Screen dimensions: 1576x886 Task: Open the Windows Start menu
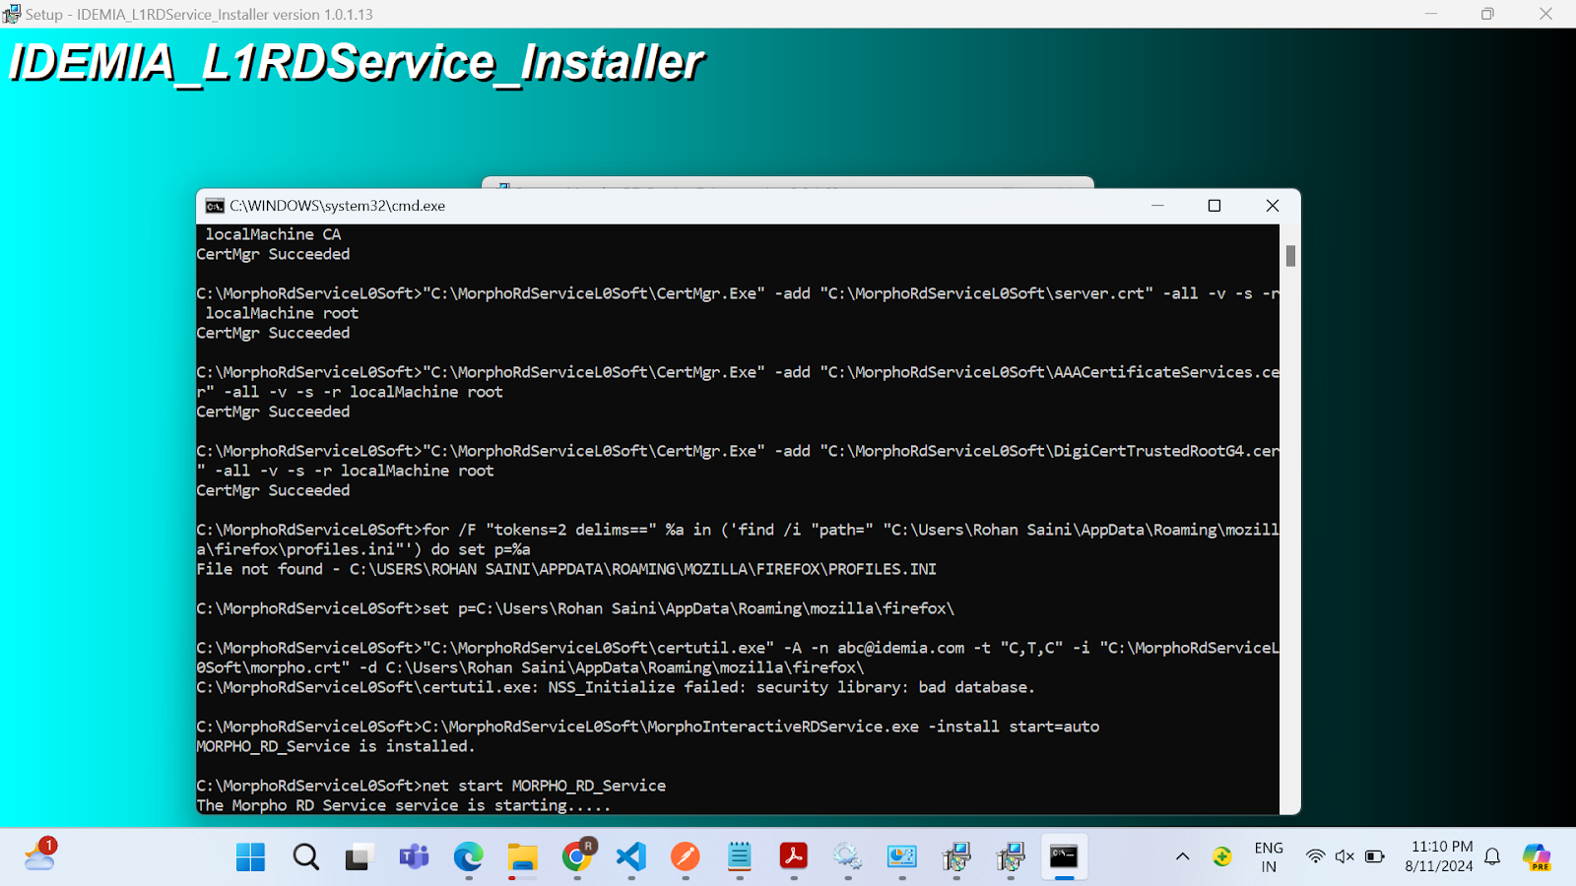(x=251, y=857)
